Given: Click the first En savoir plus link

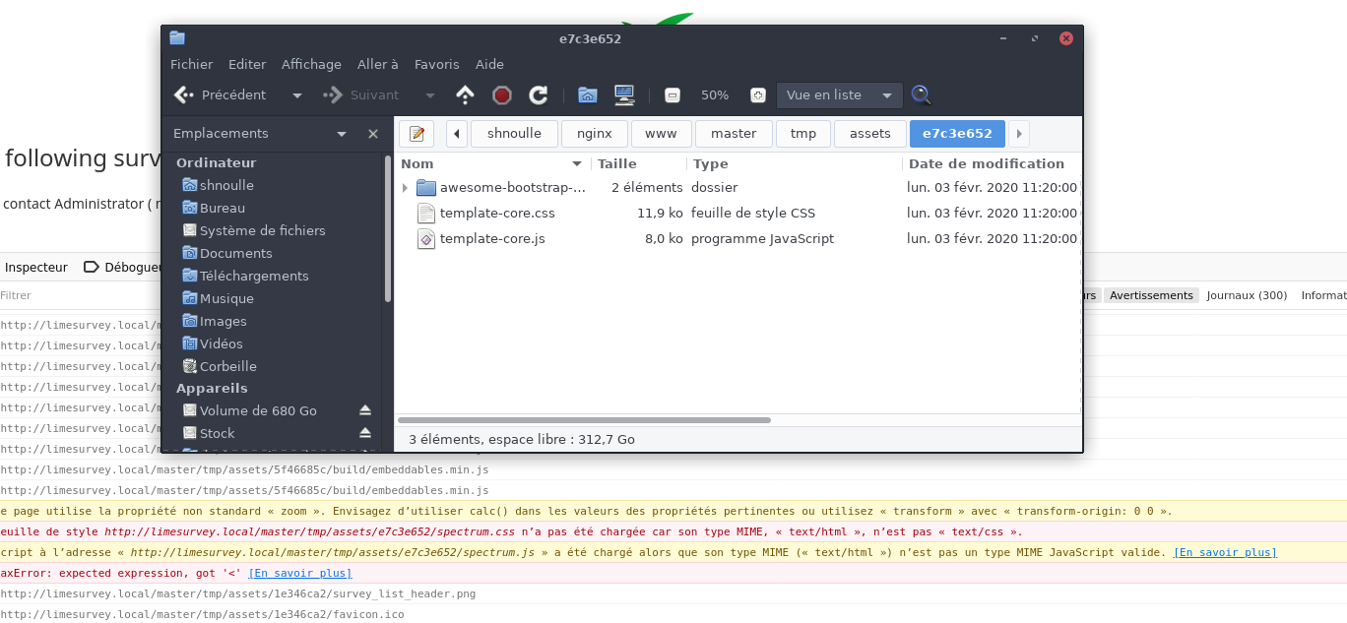Looking at the screenshot, I should point(1224,552).
